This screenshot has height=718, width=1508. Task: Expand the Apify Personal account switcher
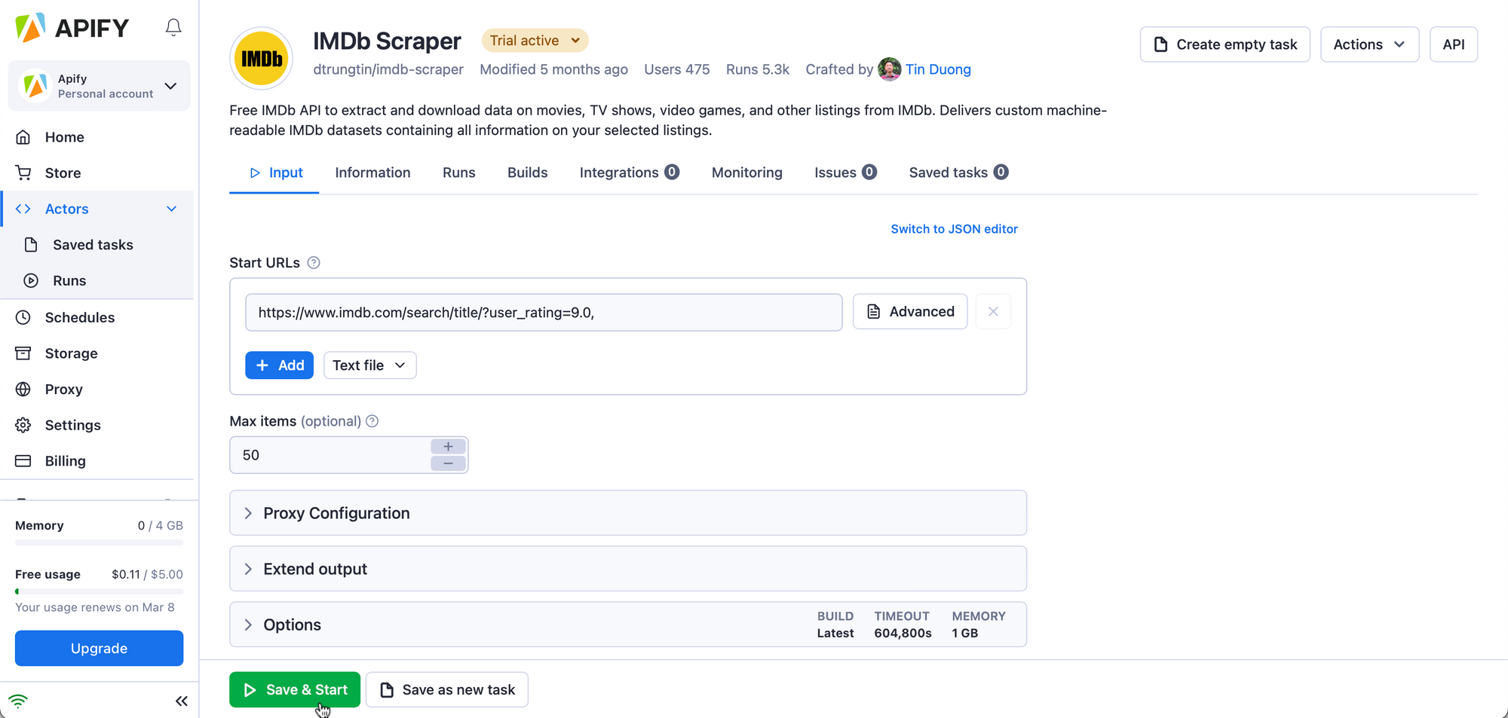[x=99, y=86]
